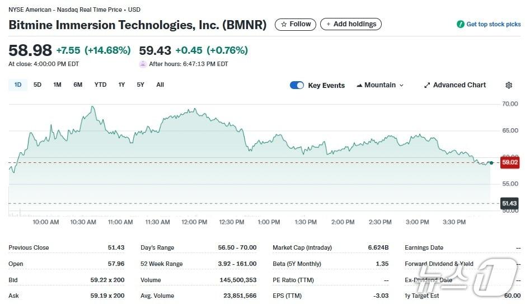Click the after-hours moon icon
The height and width of the screenshot is (304, 525).
coord(143,64)
